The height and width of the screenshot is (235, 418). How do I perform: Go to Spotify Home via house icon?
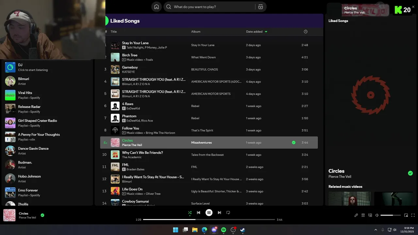[156, 7]
